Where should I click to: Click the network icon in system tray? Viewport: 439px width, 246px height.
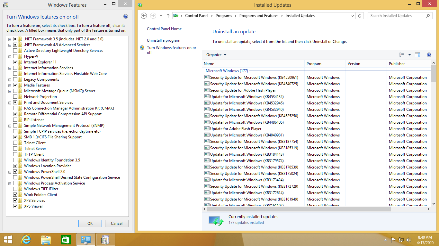pyautogui.click(x=401, y=240)
